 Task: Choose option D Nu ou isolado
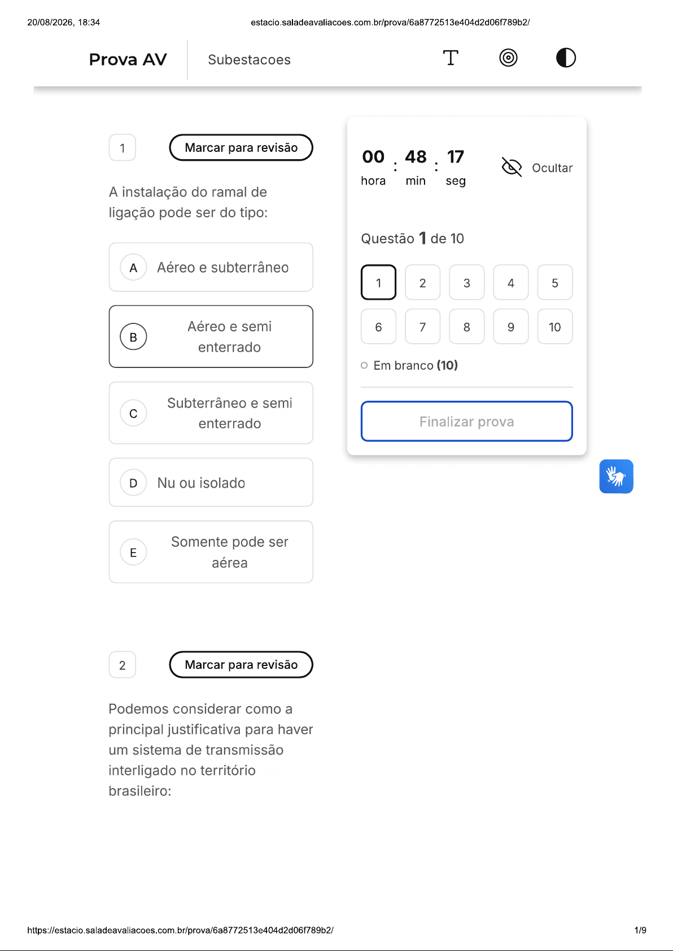click(x=211, y=483)
